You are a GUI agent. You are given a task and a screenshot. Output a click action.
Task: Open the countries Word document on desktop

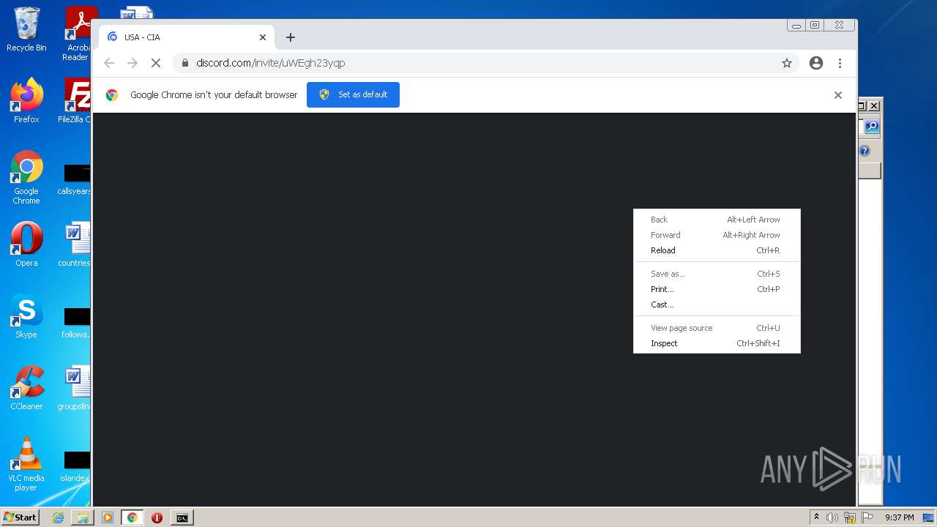pyautogui.click(x=76, y=244)
